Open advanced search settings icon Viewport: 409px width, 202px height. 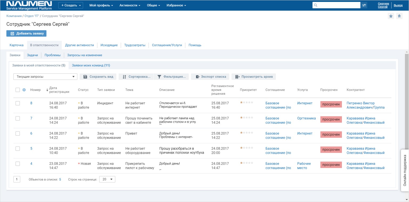click(x=364, y=5)
